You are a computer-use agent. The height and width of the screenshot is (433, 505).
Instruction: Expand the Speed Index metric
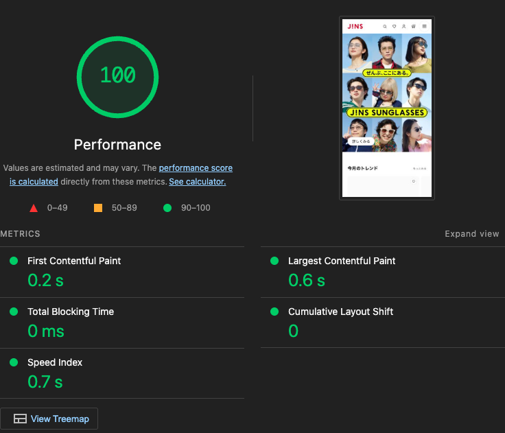tap(55, 362)
